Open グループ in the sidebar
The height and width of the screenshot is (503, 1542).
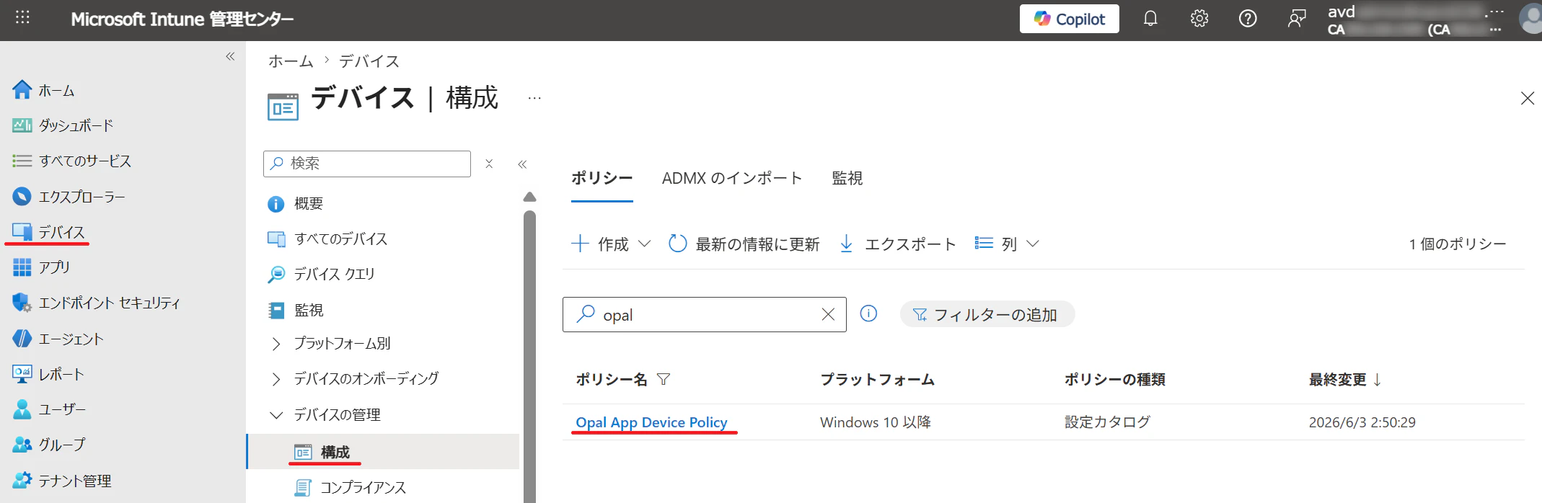click(49, 444)
